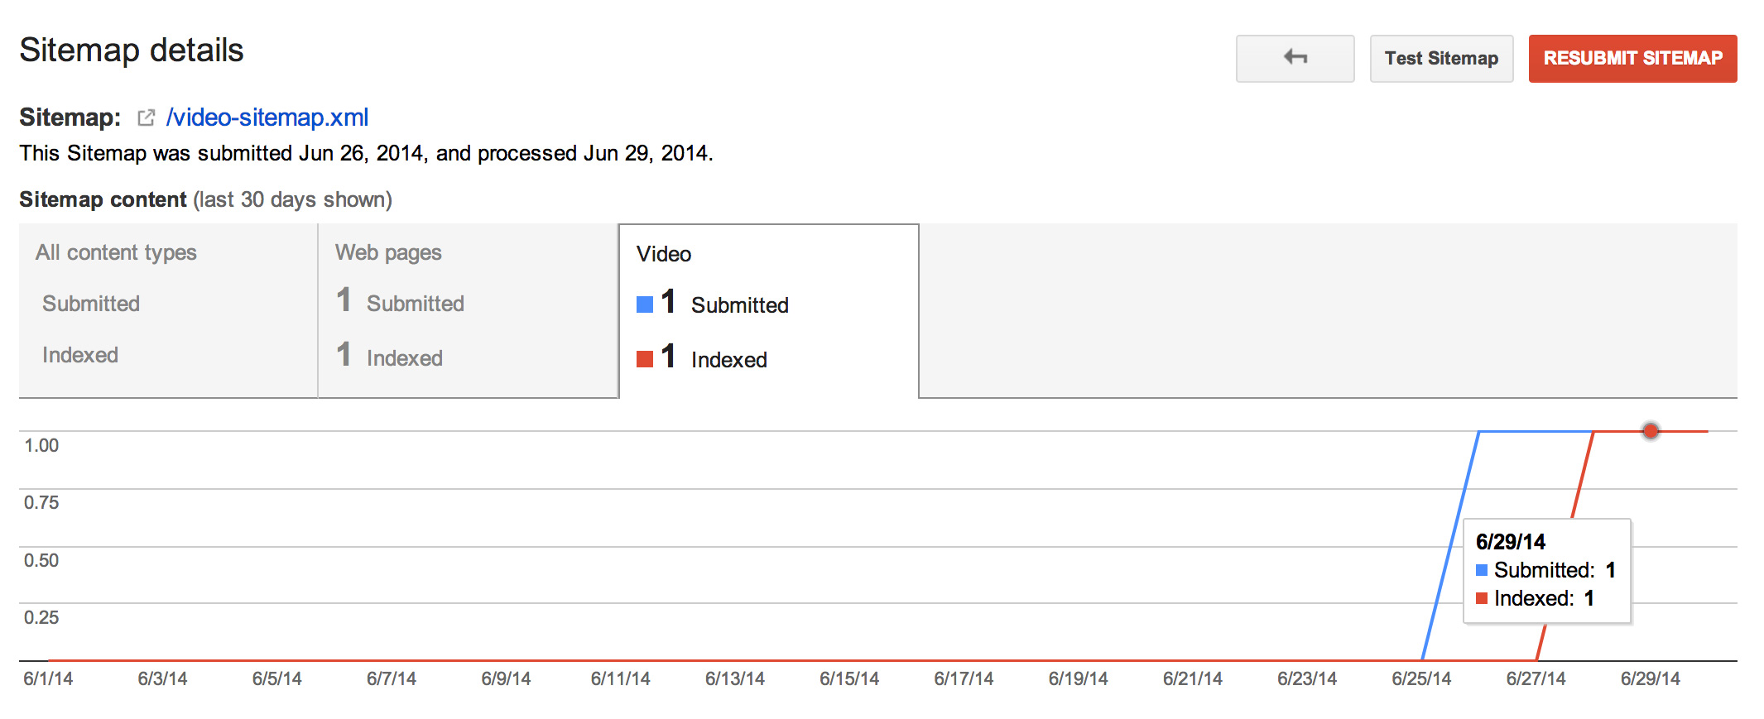
Task: Click blue Submitted square in chart tooltip
Action: tap(1482, 570)
